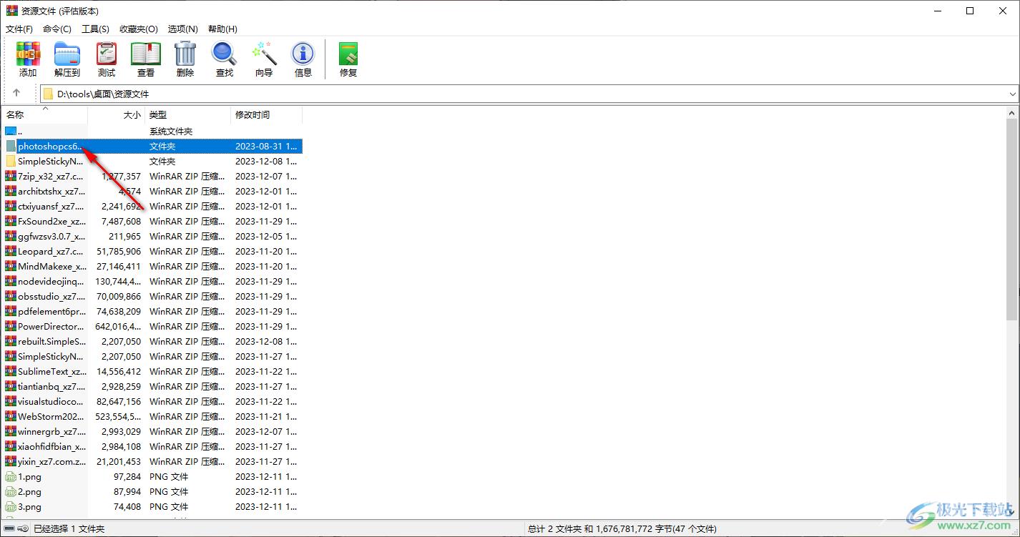This screenshot has height=537, width=1020.
Task: Sort by the 类型 column header
Action: pos(187,114)
